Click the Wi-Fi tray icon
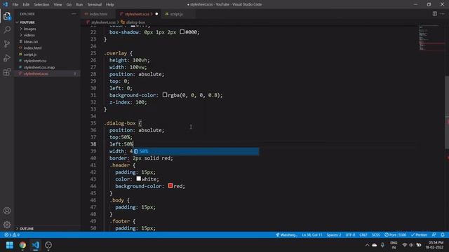This screenshot has width=449, height=252. (405, 245)
